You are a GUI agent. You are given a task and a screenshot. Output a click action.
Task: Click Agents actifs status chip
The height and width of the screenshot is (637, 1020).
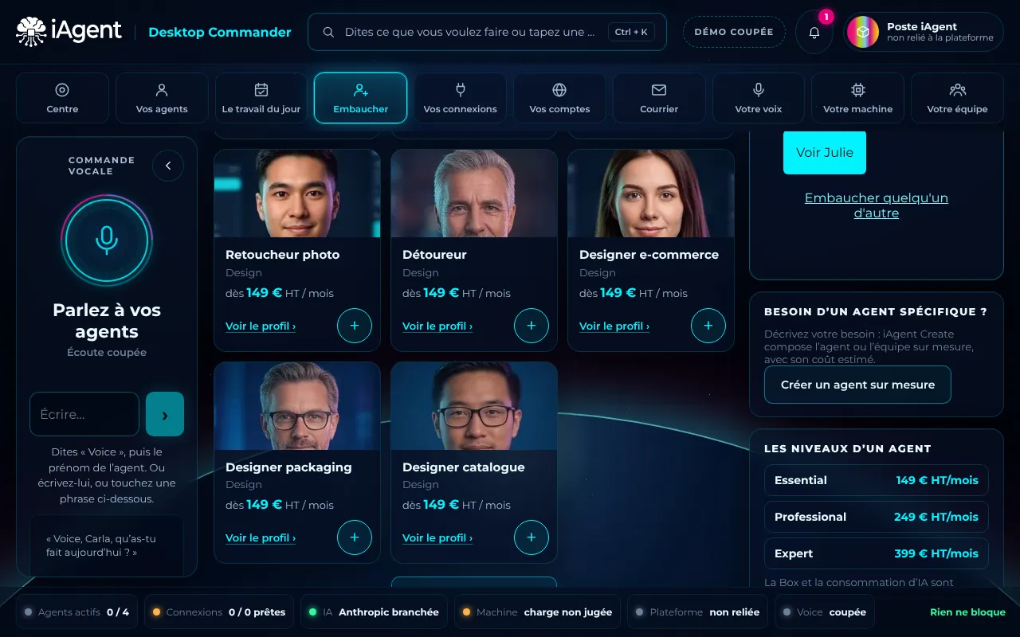[x=76, y=612]
